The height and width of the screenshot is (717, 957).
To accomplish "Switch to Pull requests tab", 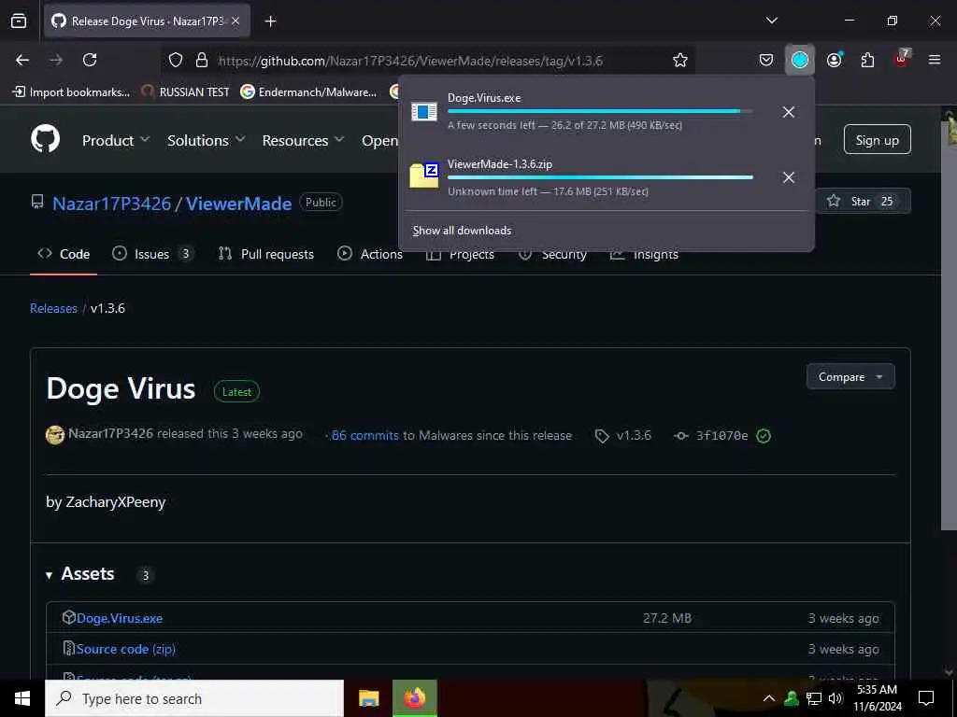I will (x=265, y=254).
